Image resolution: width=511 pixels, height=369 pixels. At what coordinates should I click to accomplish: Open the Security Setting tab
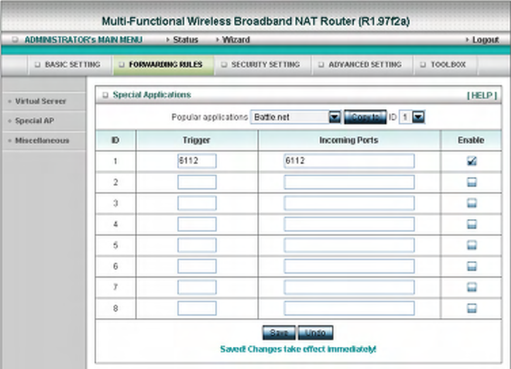pyautogui.click(x=262, y=65)
